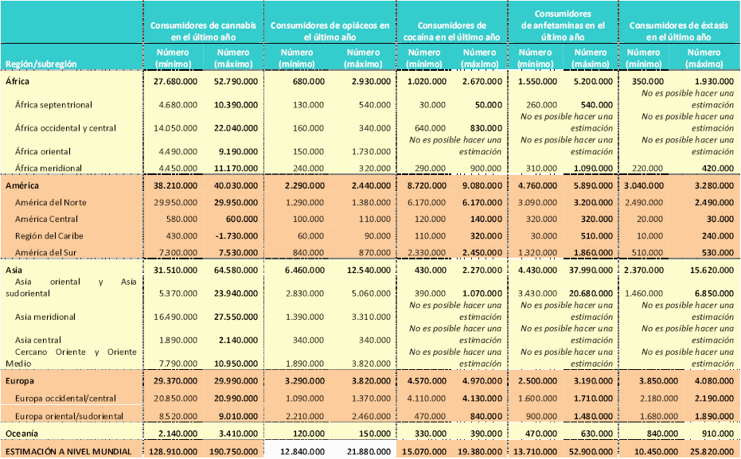741x459 pixels.
Task: Select the 'Consumidores de anfetaminas' header cell
Action: [x=563, y=25]
